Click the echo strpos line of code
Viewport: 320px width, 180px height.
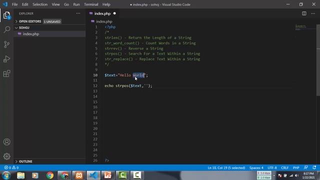pos(128,85)
